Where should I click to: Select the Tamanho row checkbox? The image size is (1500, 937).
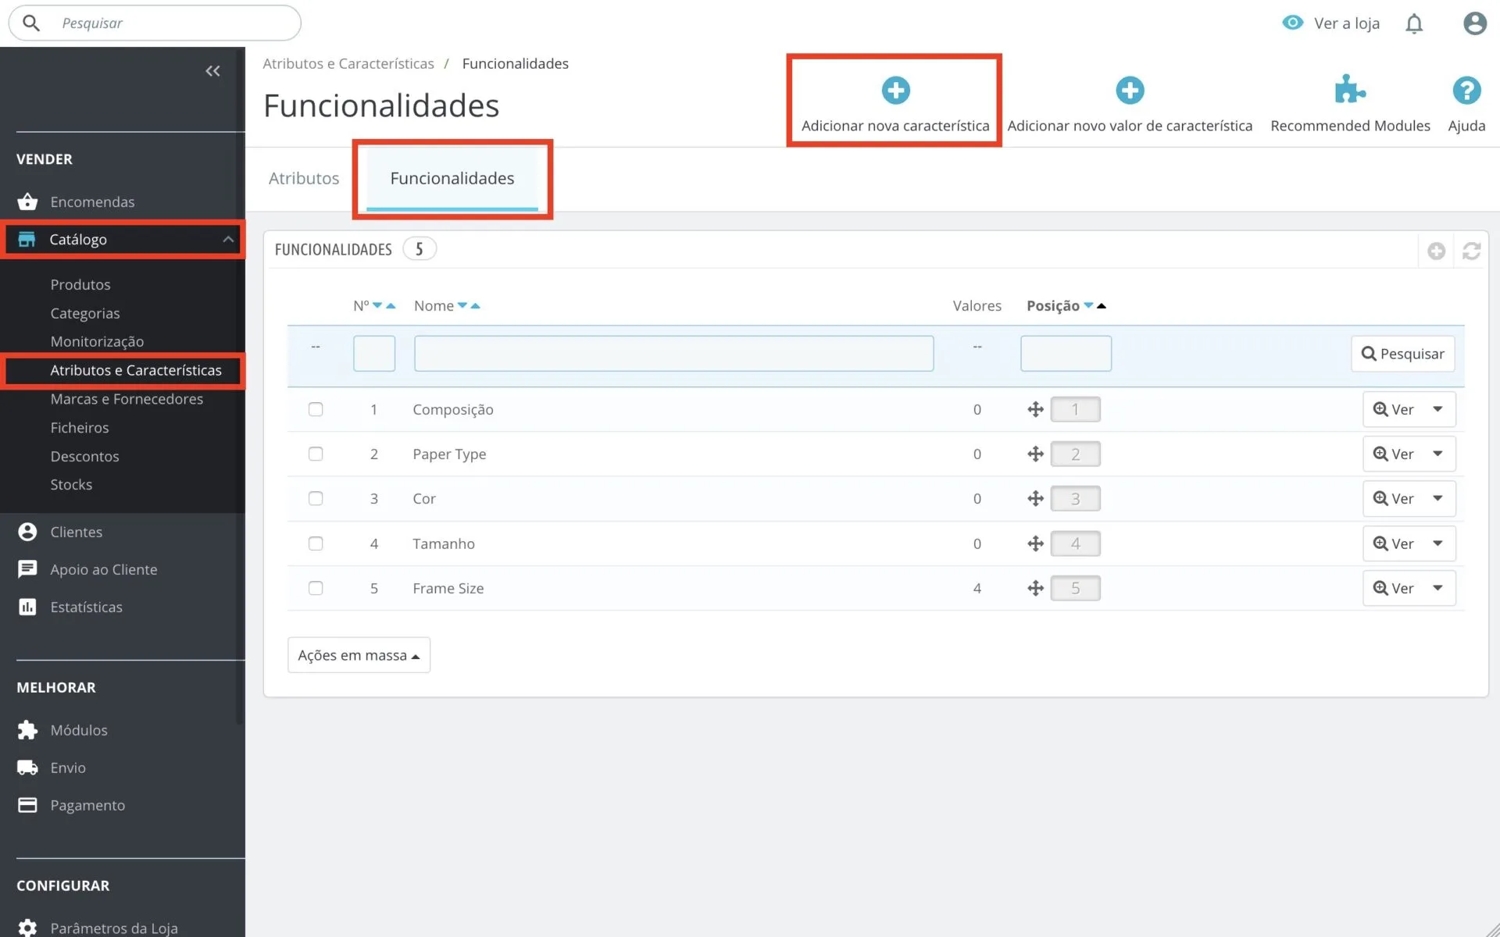pos(316,543)
